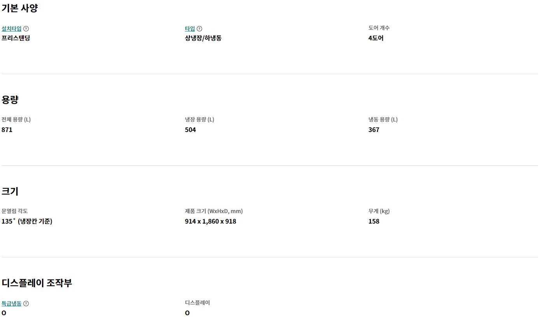540x328 pixels.
Task: Click the weight value 158
Action: coord(374,221)
